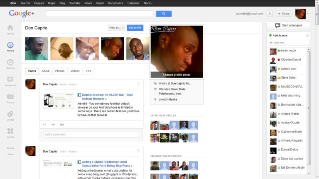Switch to the Photos profile tab
319x179 pixels.
pos(60,71)
